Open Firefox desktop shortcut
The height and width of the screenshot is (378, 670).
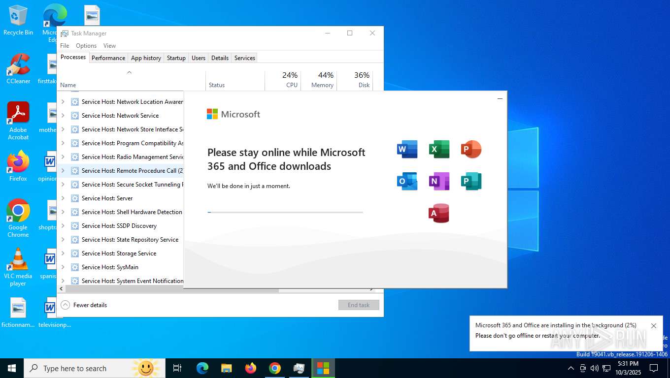[18, 166]
